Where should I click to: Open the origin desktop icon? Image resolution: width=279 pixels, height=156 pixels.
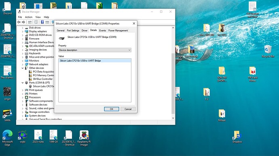[7, 94]
